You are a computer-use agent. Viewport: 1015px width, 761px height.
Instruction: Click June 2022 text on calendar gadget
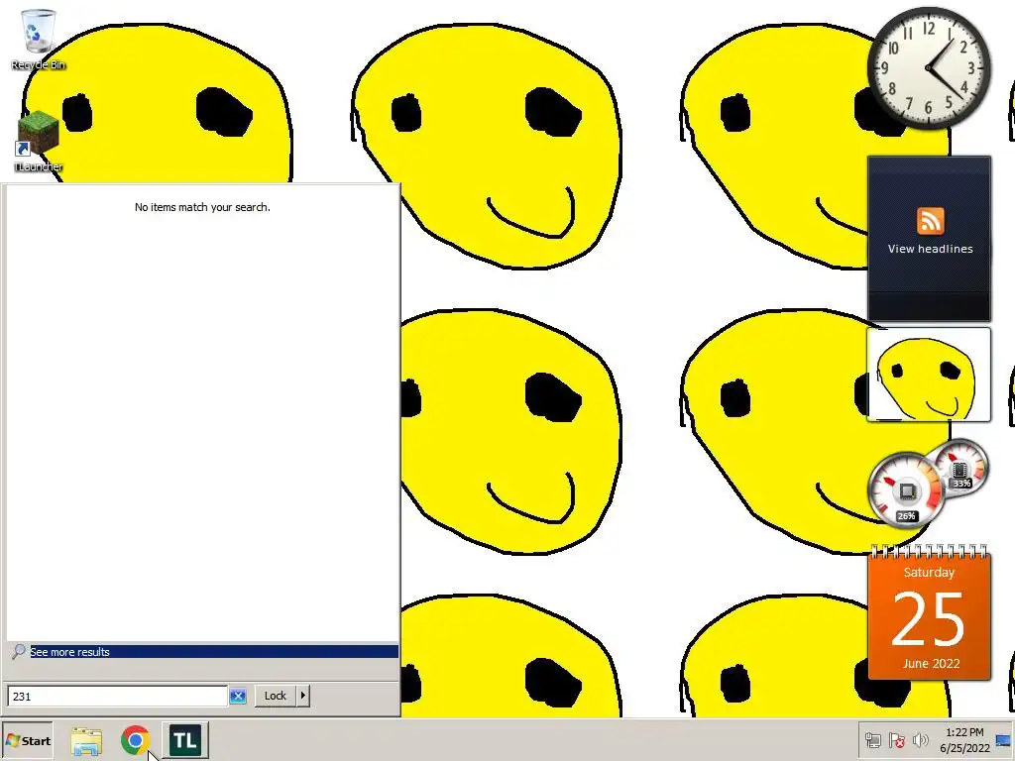point(931,663)
